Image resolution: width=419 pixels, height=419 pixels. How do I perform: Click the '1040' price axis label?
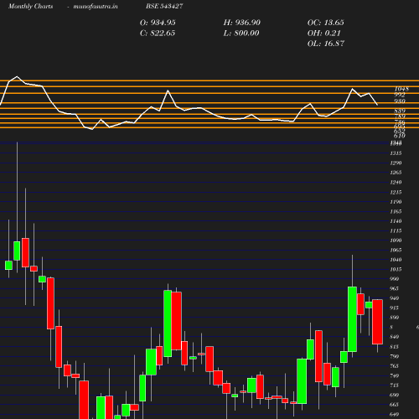[x=396, y=260]
